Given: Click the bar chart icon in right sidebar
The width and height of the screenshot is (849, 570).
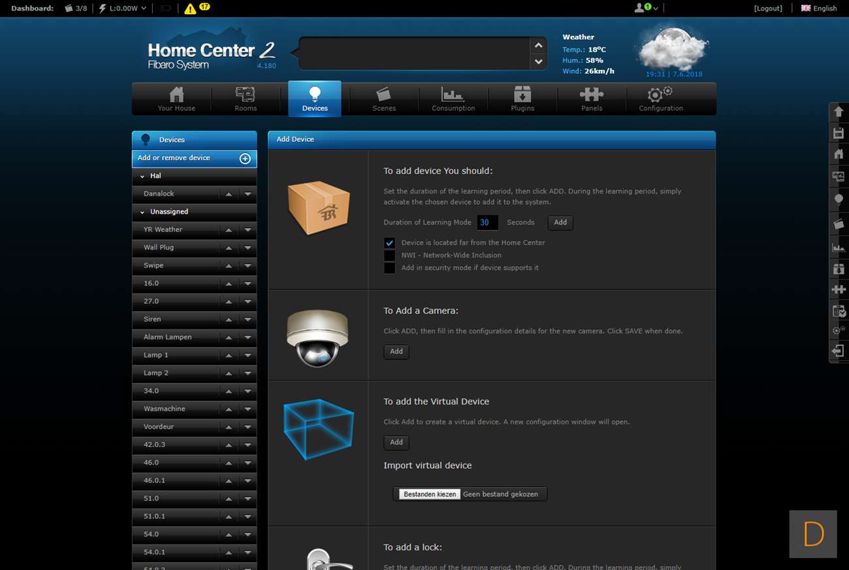Looking at the screenshot, I should pos(839,247).
